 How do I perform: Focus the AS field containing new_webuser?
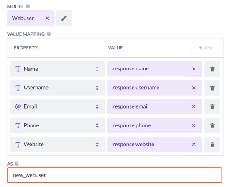(115, 175)
